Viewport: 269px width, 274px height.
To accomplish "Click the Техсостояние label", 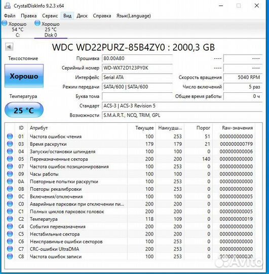I will (x=23, y=58).
